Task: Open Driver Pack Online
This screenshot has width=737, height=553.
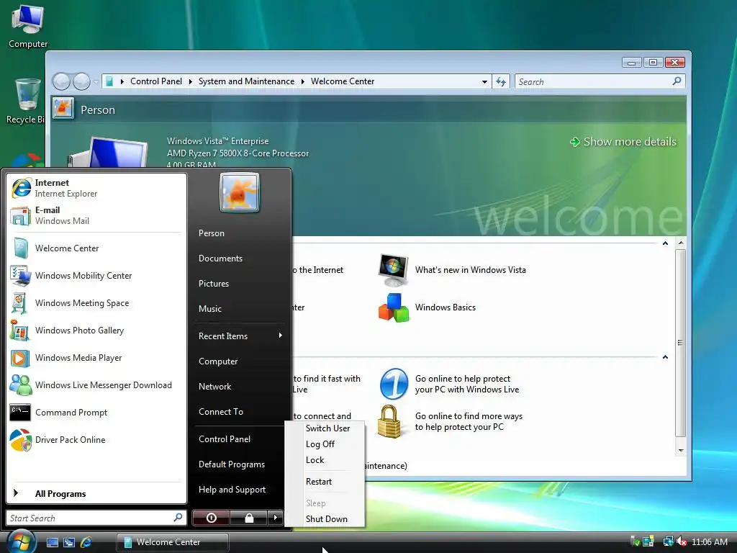Action: [96, 440]
